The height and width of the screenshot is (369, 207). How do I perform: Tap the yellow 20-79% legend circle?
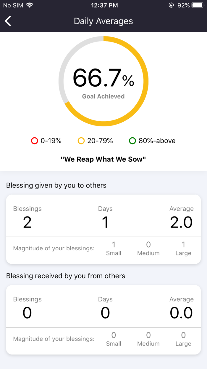point(81,141)
